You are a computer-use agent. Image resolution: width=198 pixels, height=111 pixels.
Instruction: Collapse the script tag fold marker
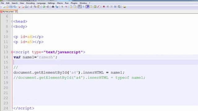click(12, 52)
